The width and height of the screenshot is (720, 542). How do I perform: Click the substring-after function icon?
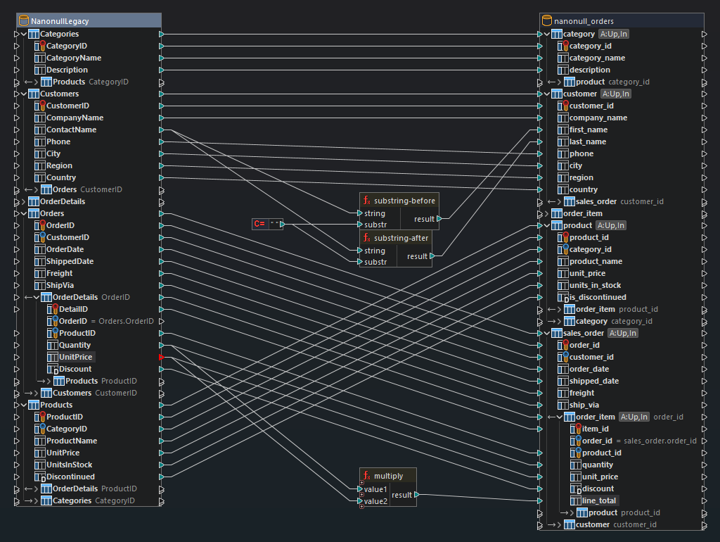[366, 238]
